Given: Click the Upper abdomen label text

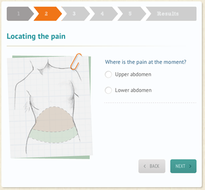Looking at the screenshot, I should click(133, 75).
